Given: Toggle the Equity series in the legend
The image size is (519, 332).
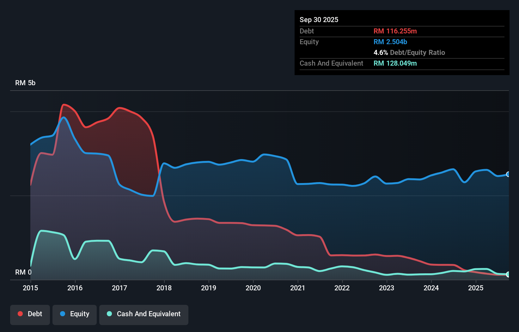Looking at the screenshot, I should tap(74, 314).
